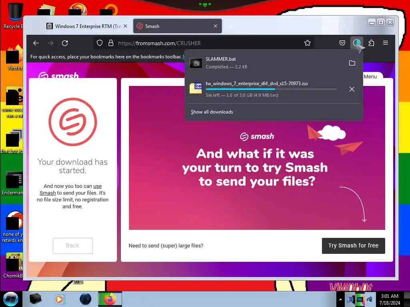Click the bookmarks toolbar hint text
The height and width of the screenshot is (307, 410).
(106, 57)
